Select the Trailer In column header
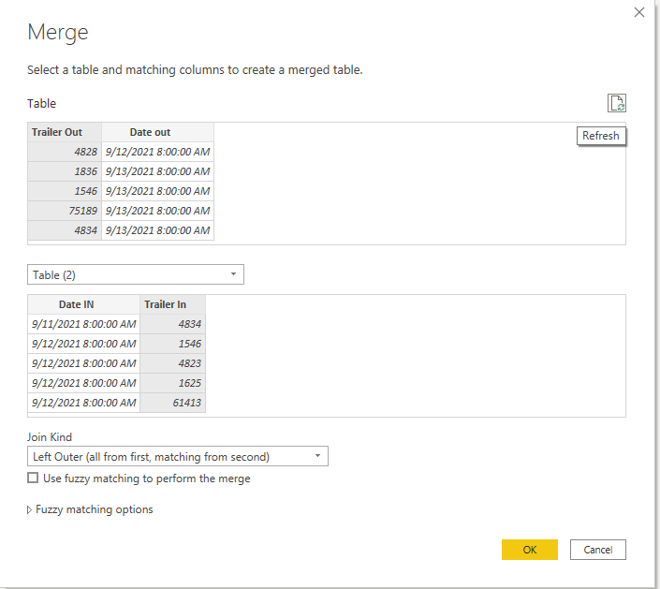 pyautogui.click(x=172, y=304)
